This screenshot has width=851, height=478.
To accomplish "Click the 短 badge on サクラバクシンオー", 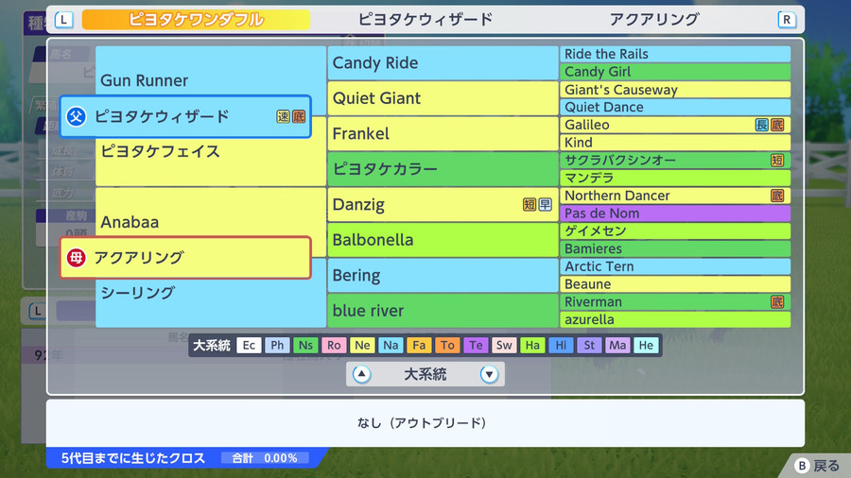I will tap(777, 161).
